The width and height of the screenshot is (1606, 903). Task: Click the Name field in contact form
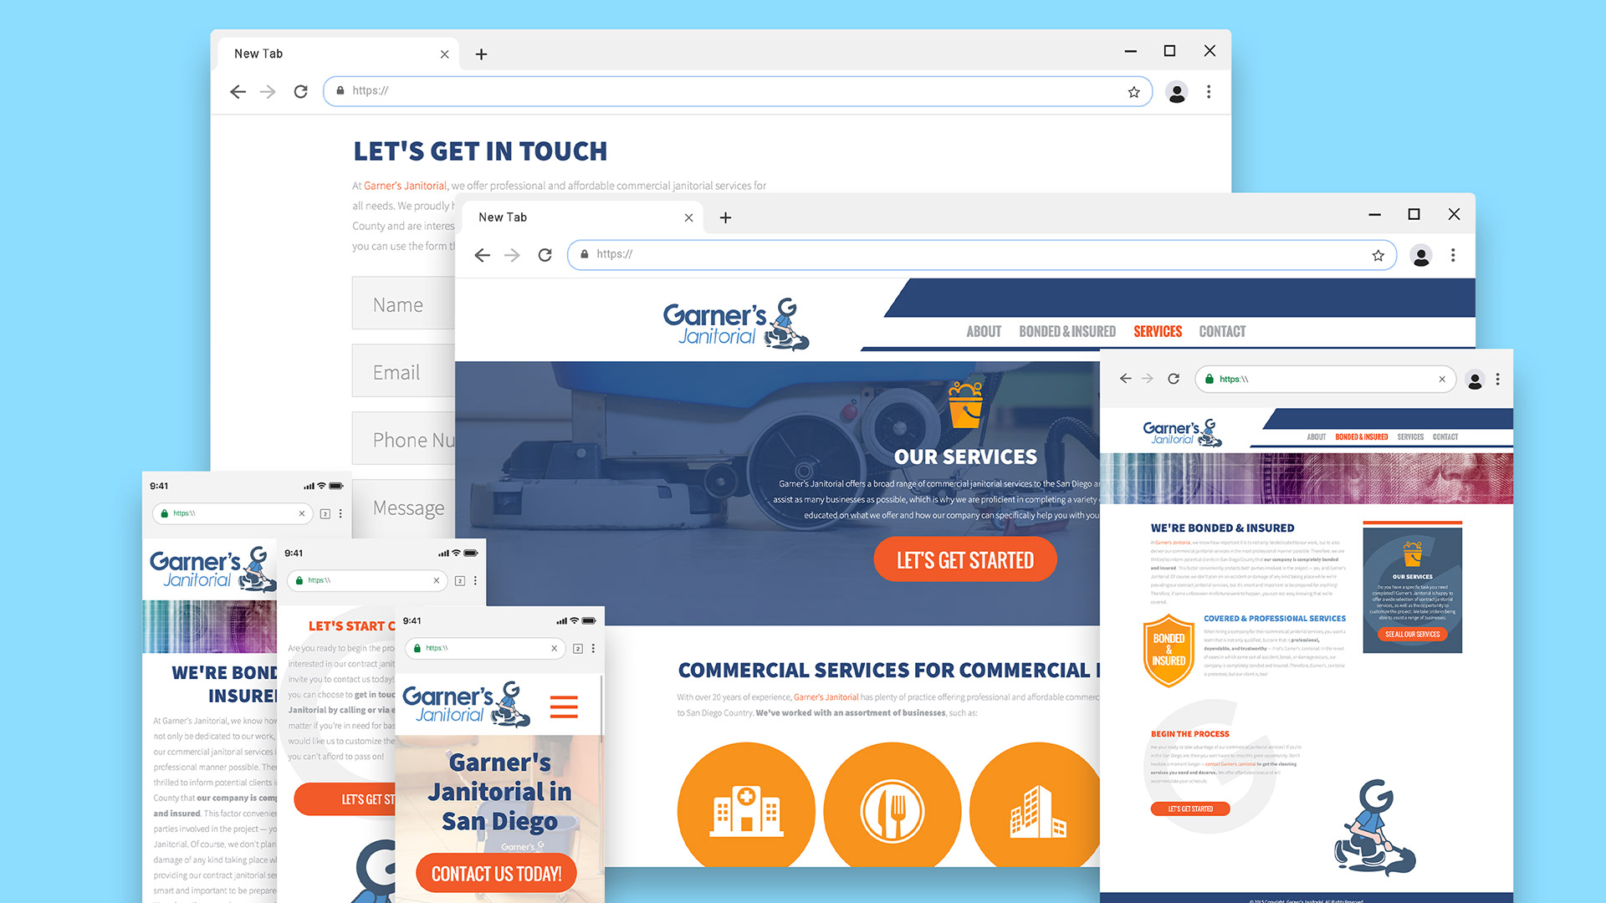coord(403,305)
